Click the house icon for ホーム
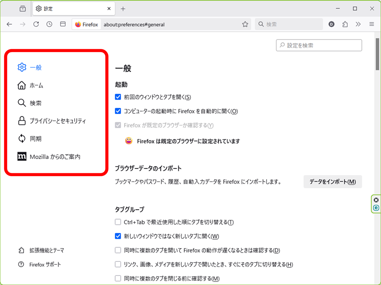 point(22,85)
